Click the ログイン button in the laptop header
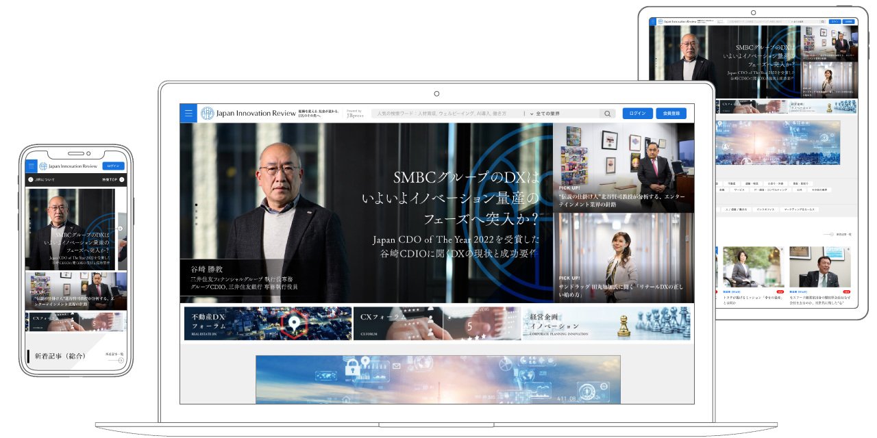The height and width of the screenshot is (438, 877). 638,113
